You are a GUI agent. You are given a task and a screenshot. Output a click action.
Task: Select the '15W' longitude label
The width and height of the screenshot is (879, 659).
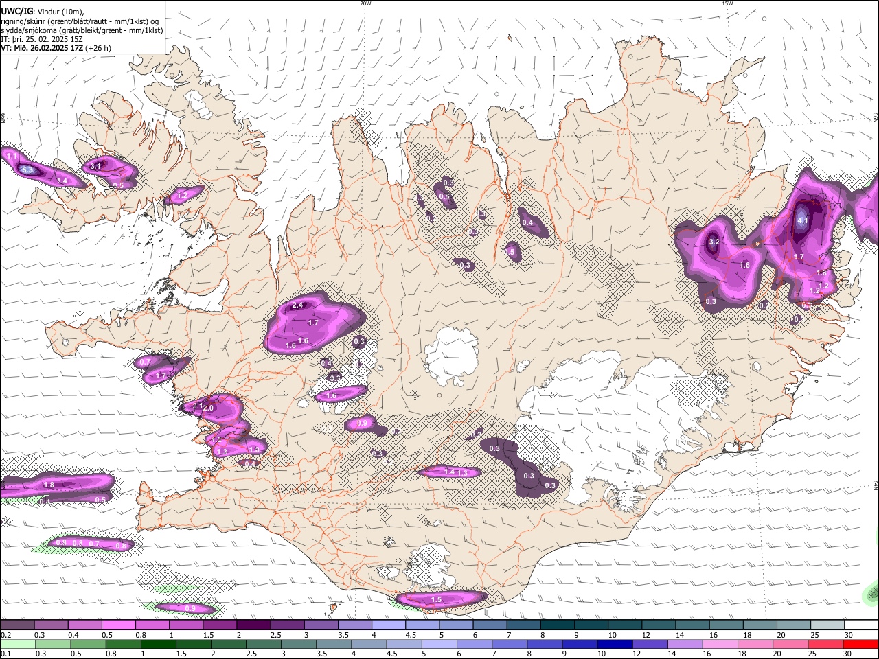coord(727,3)
